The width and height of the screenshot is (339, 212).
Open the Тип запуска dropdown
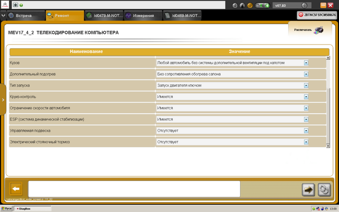click(306, 85)
